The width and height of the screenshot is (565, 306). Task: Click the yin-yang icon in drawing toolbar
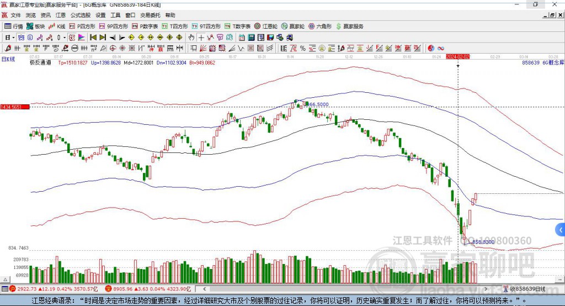(431, 48)
